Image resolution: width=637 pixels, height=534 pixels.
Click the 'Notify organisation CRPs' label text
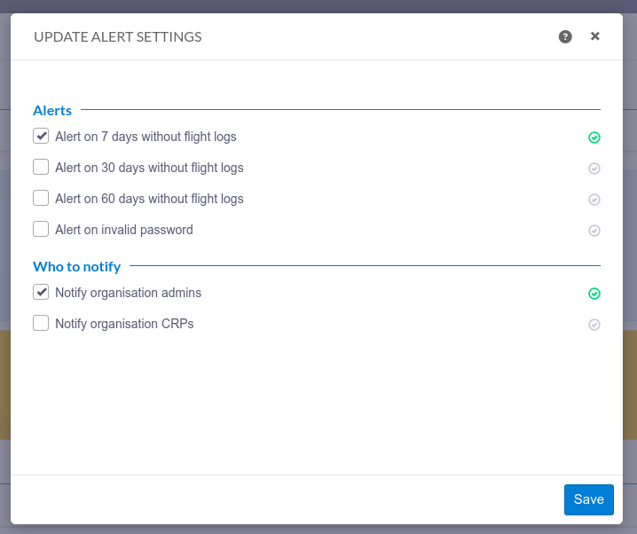[x=124, y=324]
